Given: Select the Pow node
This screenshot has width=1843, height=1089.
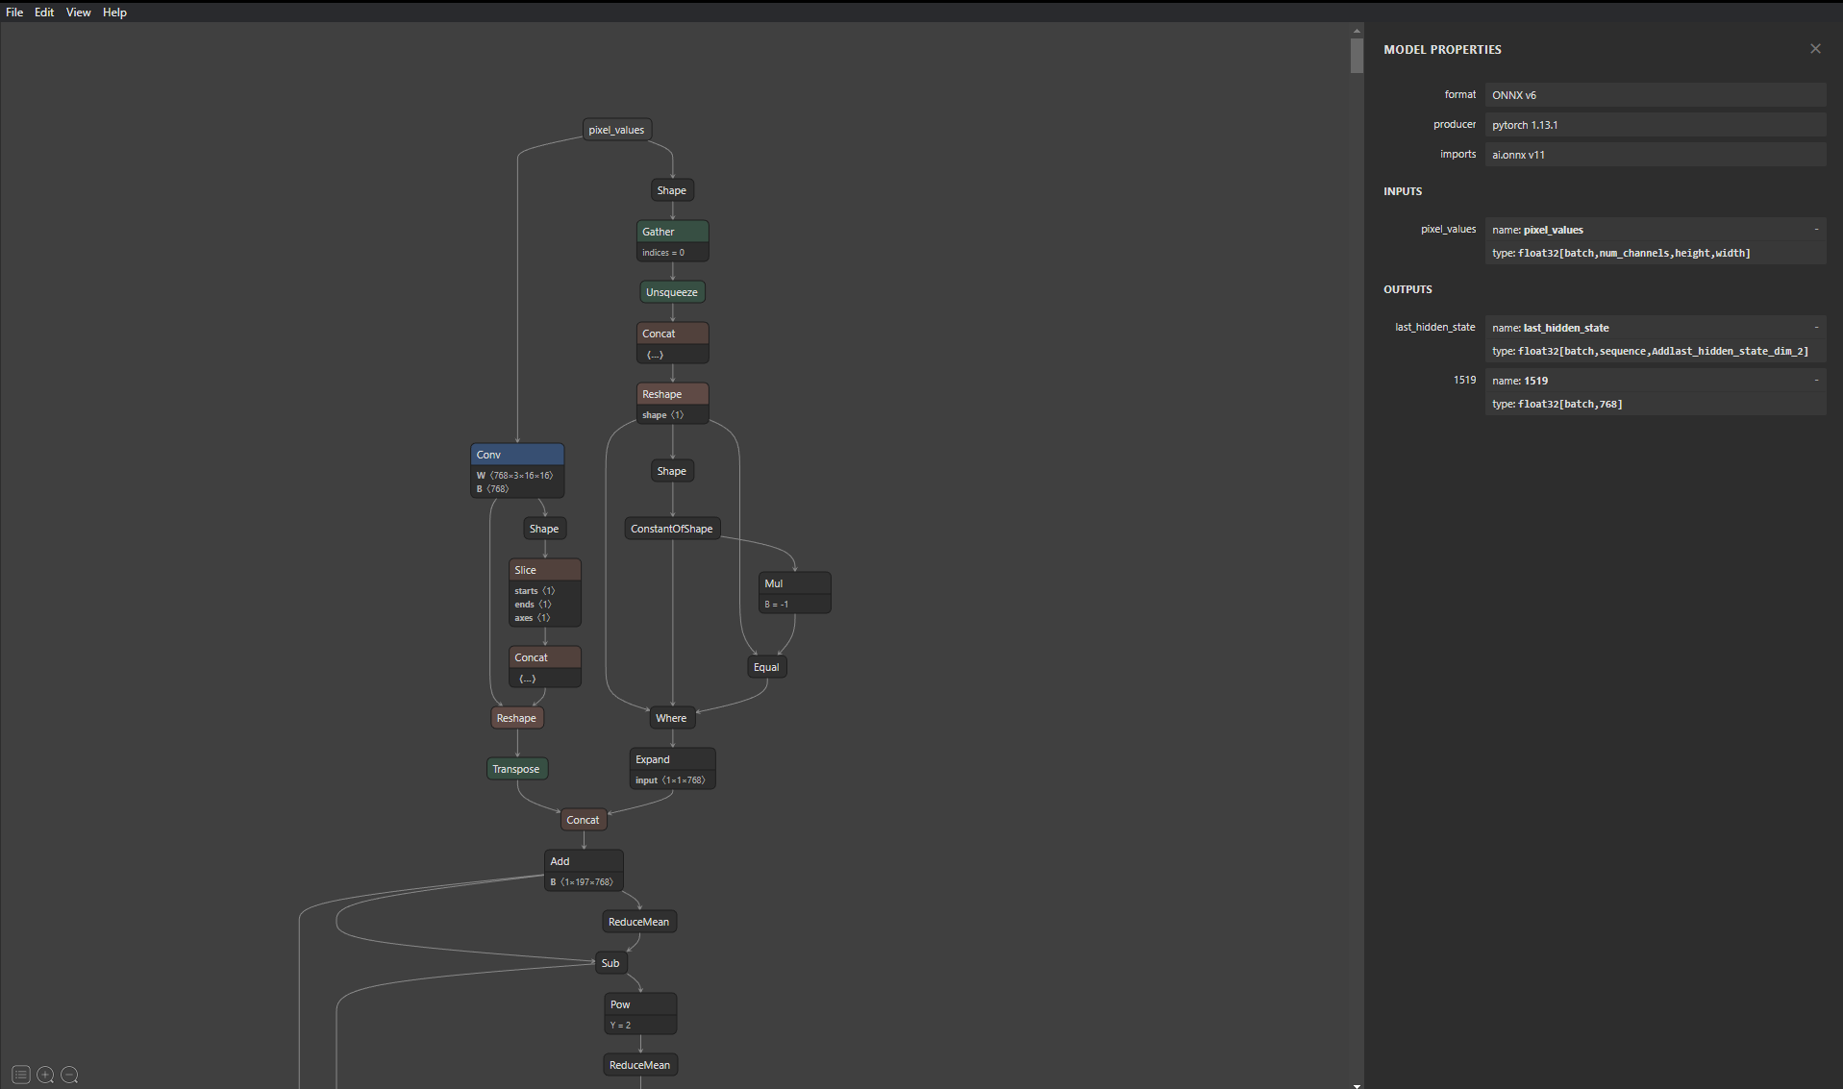Looking at the screenshot, I should [639, 1003].
